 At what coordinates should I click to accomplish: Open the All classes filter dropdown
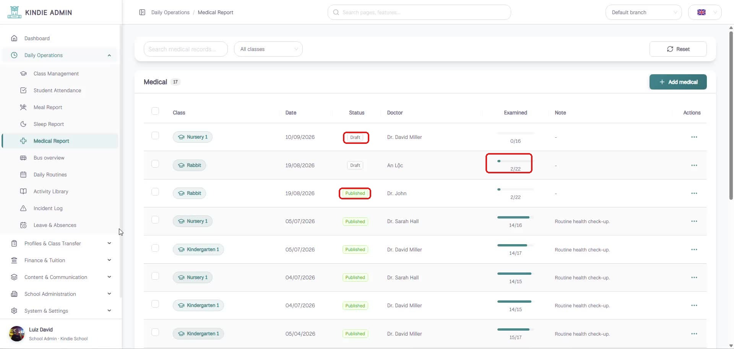[268, 49]
